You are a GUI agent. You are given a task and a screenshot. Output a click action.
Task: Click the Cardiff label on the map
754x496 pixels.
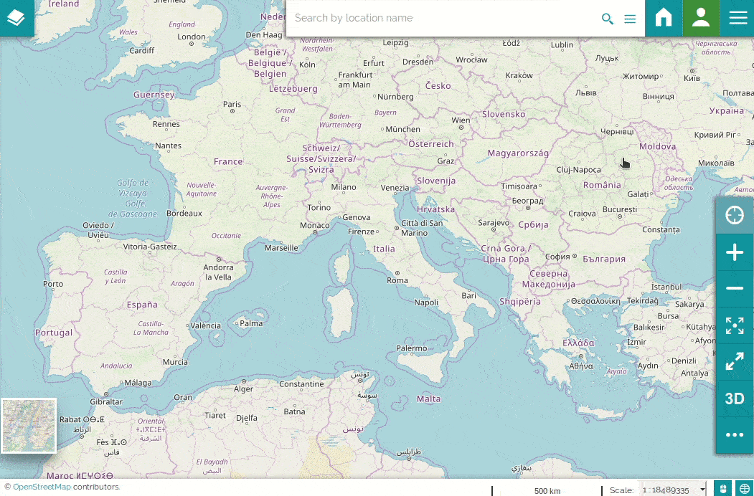[141, 50]
